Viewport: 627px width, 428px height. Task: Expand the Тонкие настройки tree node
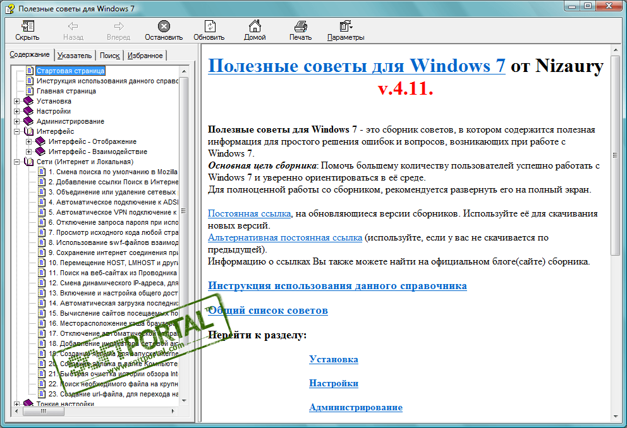[17, 403]
